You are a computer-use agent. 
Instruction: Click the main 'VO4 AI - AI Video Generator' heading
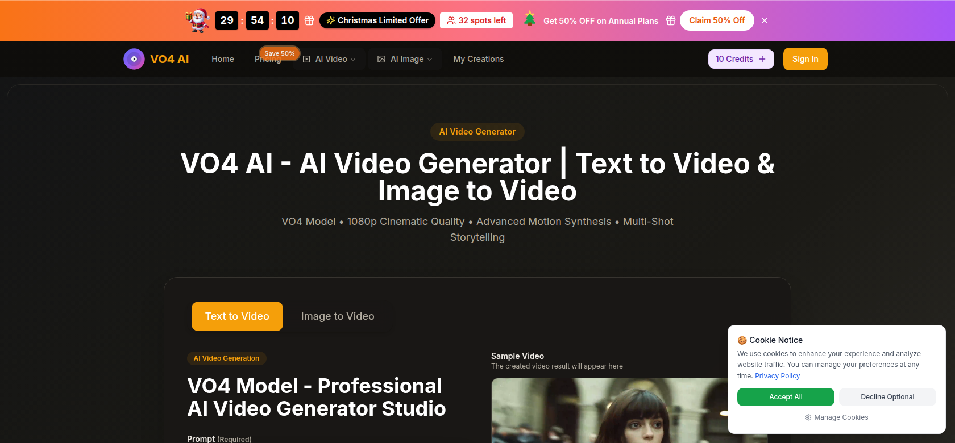[477, 177]
